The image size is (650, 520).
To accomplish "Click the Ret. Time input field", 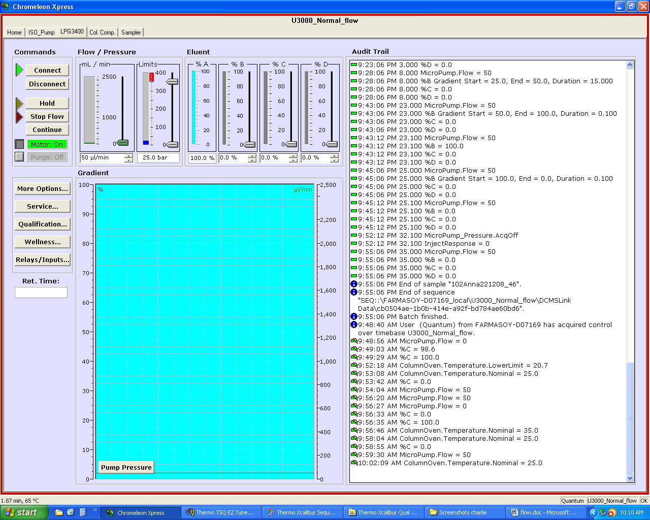I will tap(41, 292).
